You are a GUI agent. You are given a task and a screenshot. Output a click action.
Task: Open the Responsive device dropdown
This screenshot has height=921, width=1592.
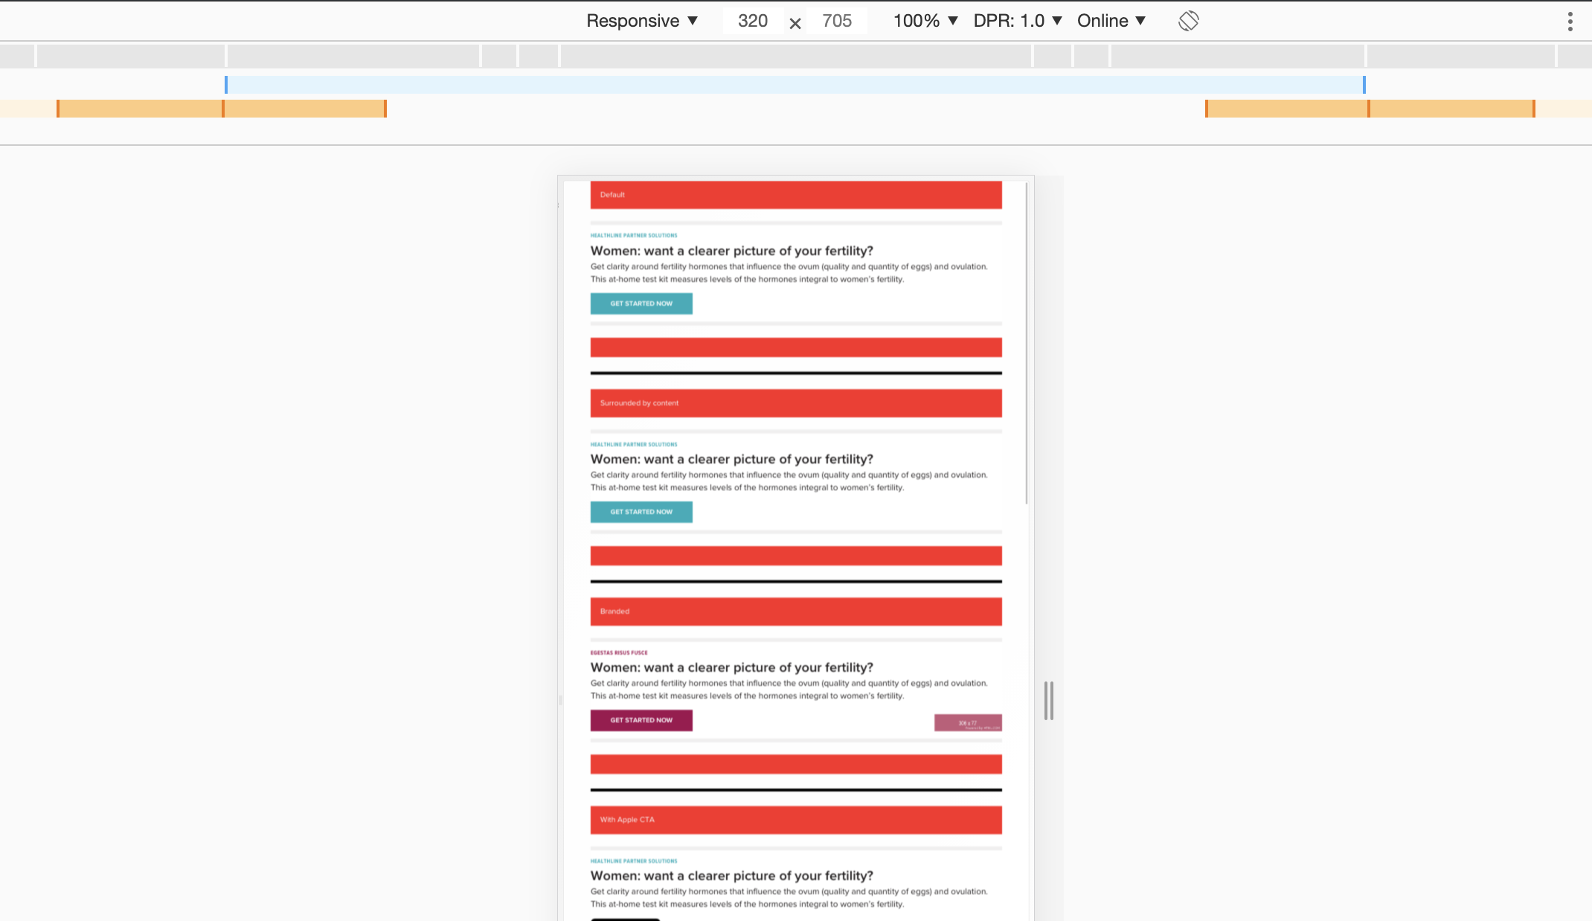pos(642,21)
